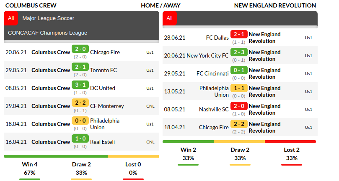Switch to Major League Soccer filter

pos(48,18)
